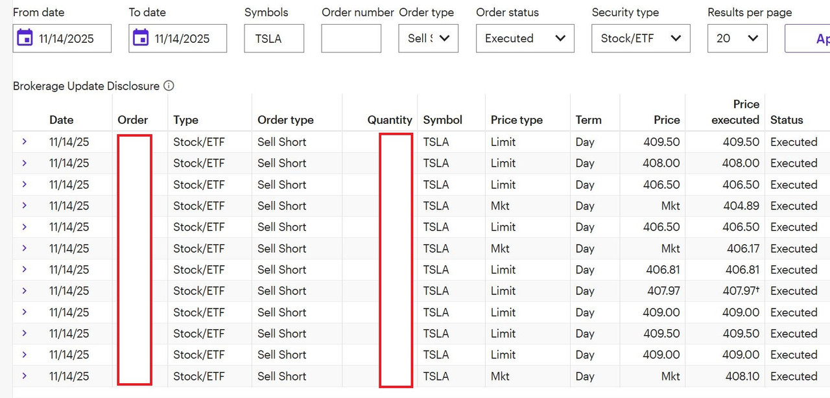Expand the 408.00 limit order row chevron

tap(25, 163)
